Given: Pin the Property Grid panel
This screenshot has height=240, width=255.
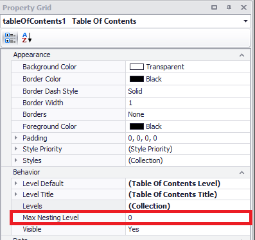Looking at the screenshot, I should pos(229,8).
